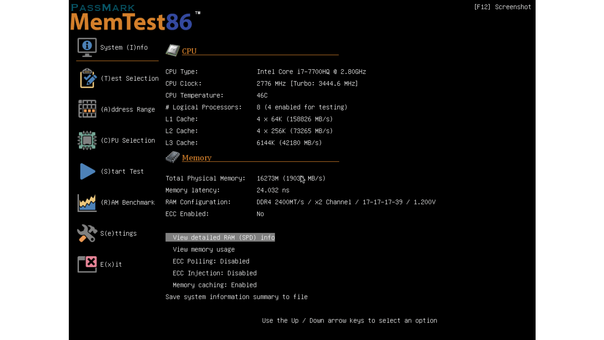
Task: Click the [F12] Screenshot label
Action: pos(502,7)
